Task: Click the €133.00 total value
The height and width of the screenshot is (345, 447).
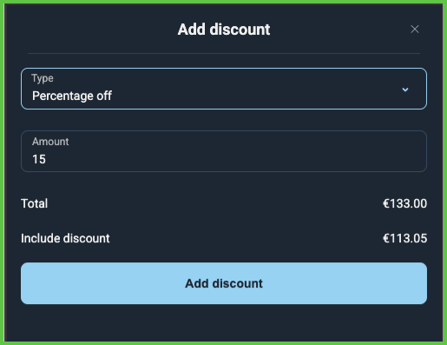Action: click(404, 203)
